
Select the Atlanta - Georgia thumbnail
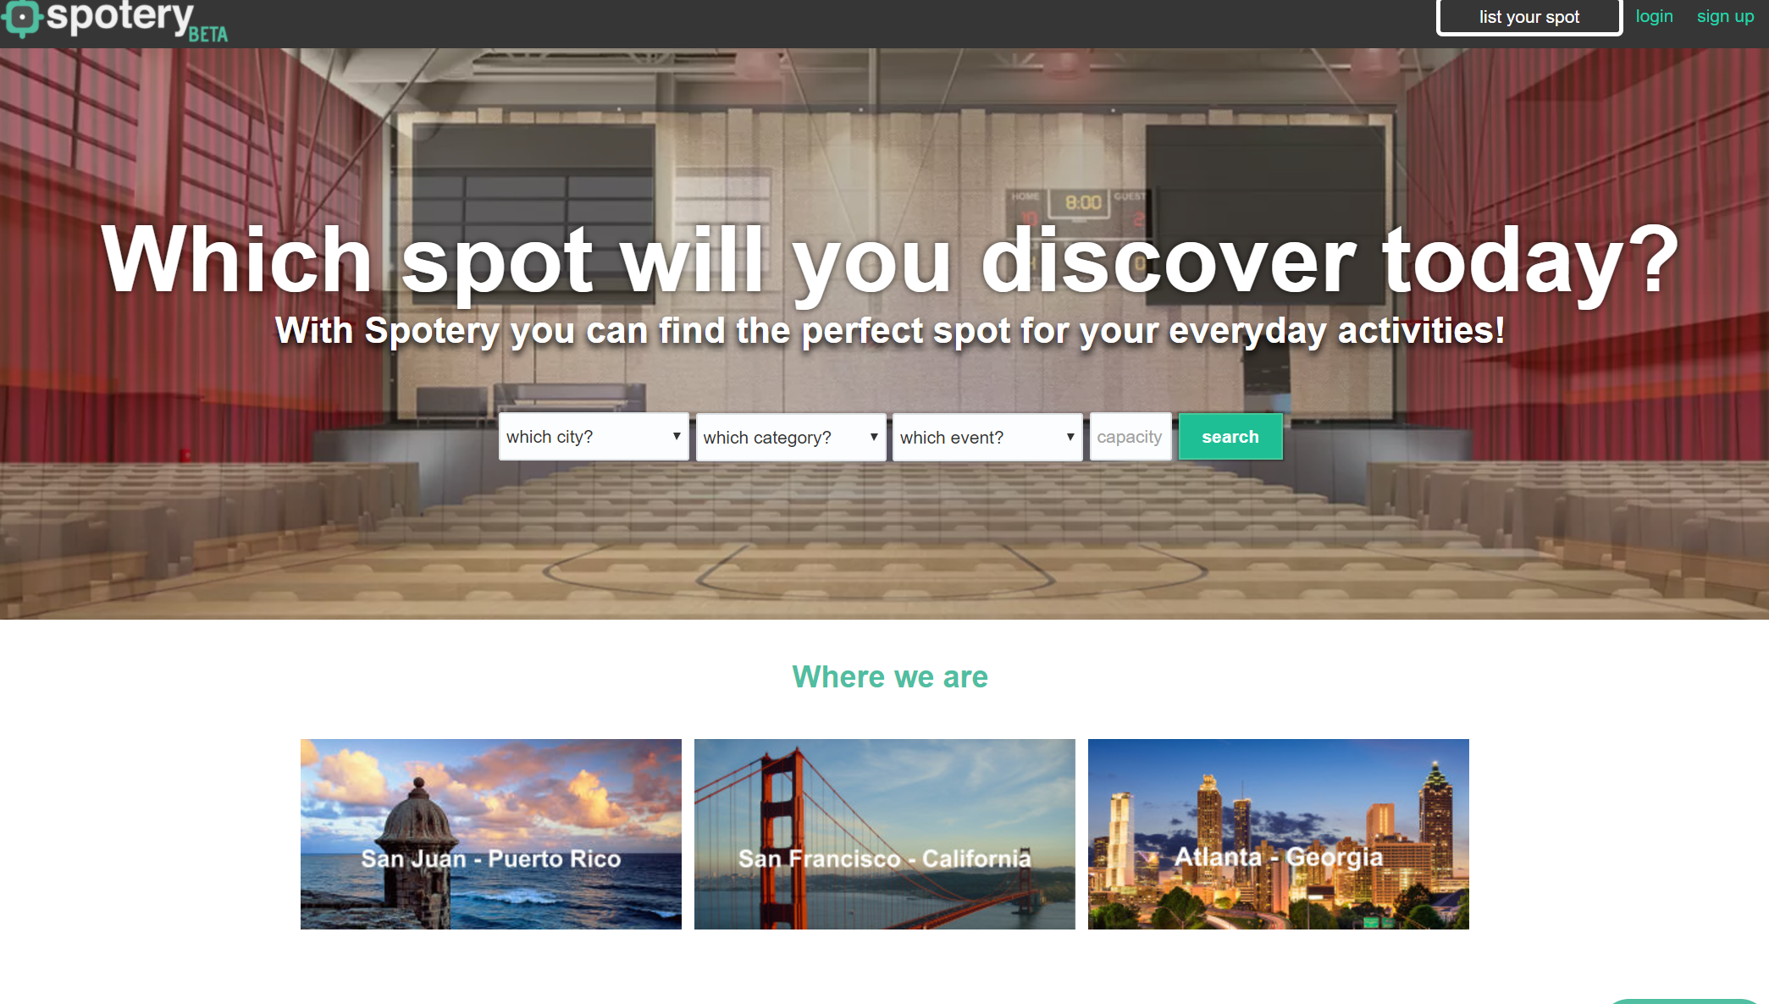pyautogui.click(x=1279, y=834)
